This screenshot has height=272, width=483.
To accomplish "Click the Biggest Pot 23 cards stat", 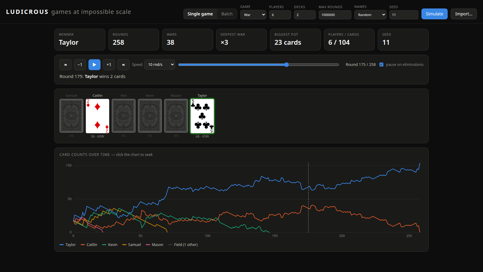I will coord(295,40).
